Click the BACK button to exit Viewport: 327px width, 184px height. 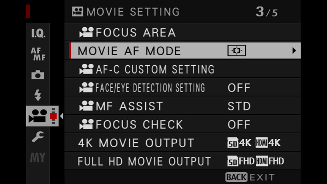pyautogui.click(x=236, y=177)
